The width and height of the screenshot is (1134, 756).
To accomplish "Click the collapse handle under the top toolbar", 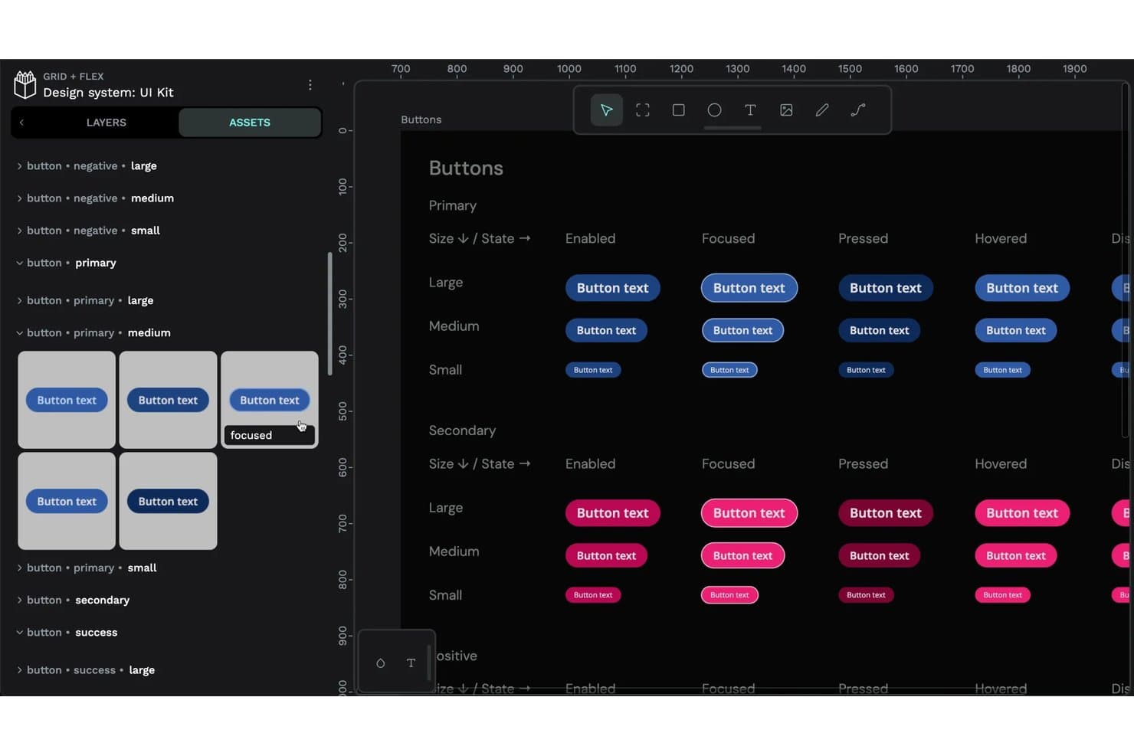I will point(733,128).
